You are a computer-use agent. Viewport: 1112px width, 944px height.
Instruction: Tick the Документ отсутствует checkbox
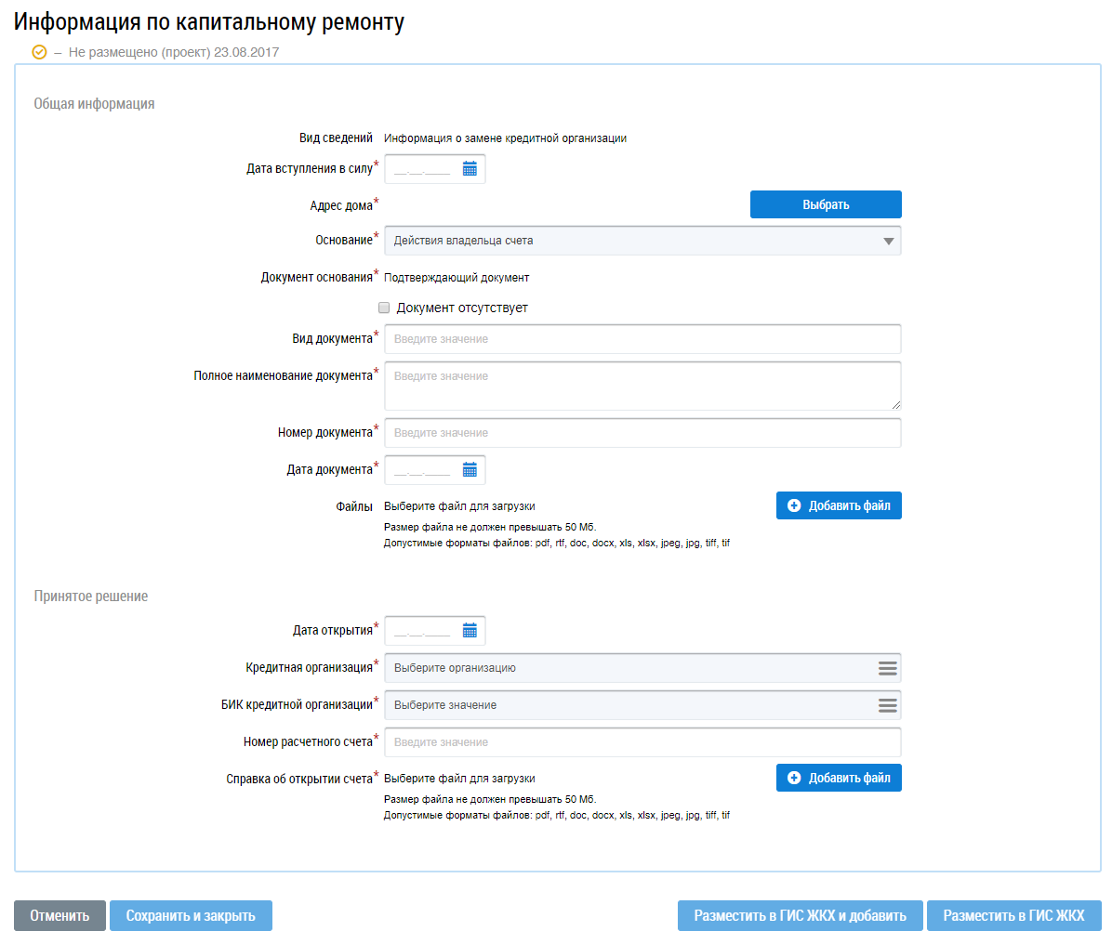pyautogui.click(x=384, y=308)
